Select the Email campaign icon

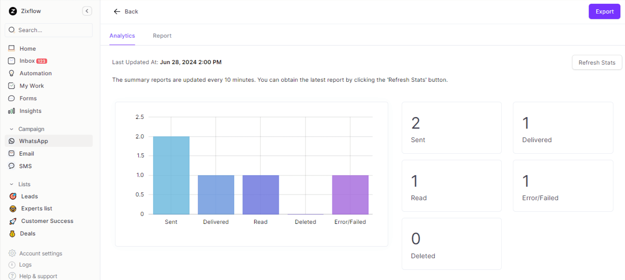[x=12, y=154]
